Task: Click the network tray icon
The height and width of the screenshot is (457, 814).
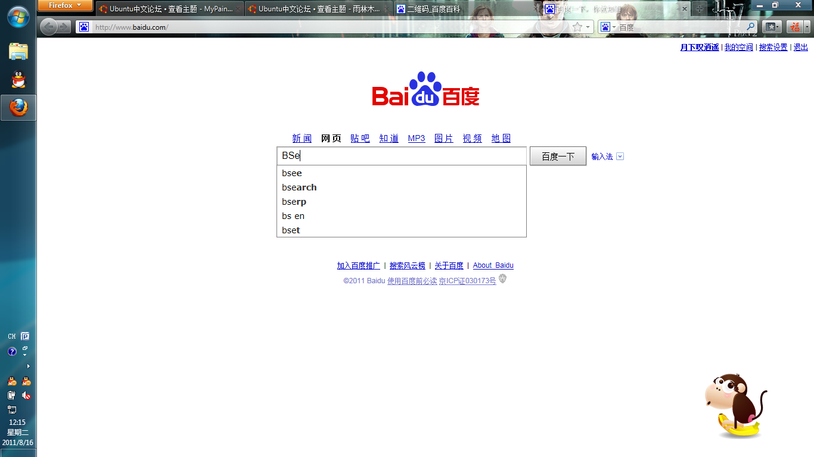Action: pyautogui.click(x=12, y=409)
